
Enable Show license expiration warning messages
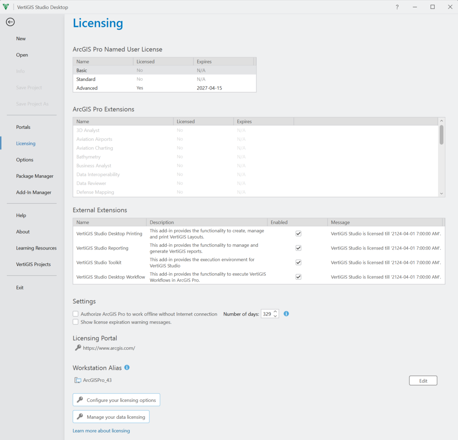[75, 322]
